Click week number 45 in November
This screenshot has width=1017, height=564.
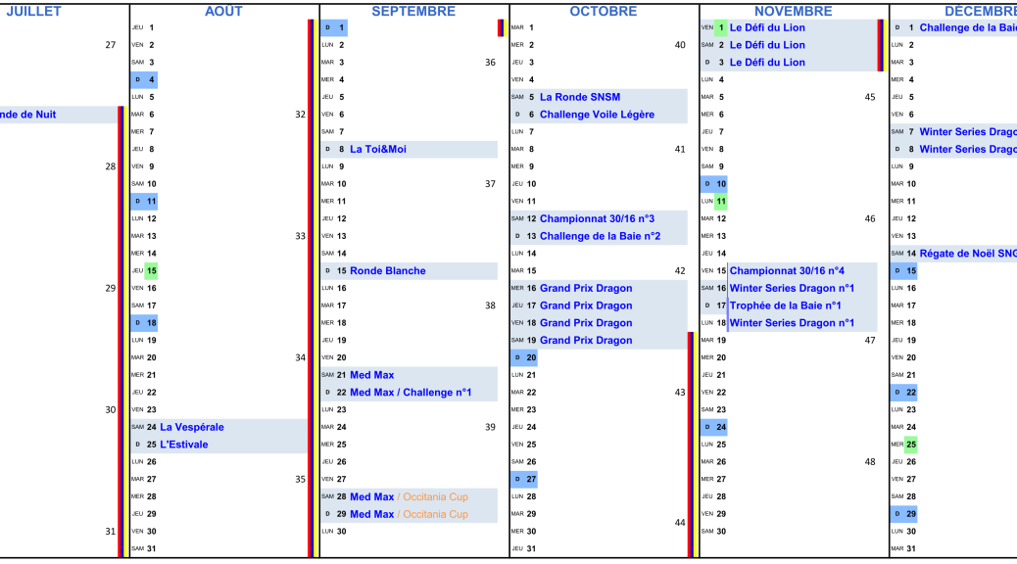coord(870,97)
